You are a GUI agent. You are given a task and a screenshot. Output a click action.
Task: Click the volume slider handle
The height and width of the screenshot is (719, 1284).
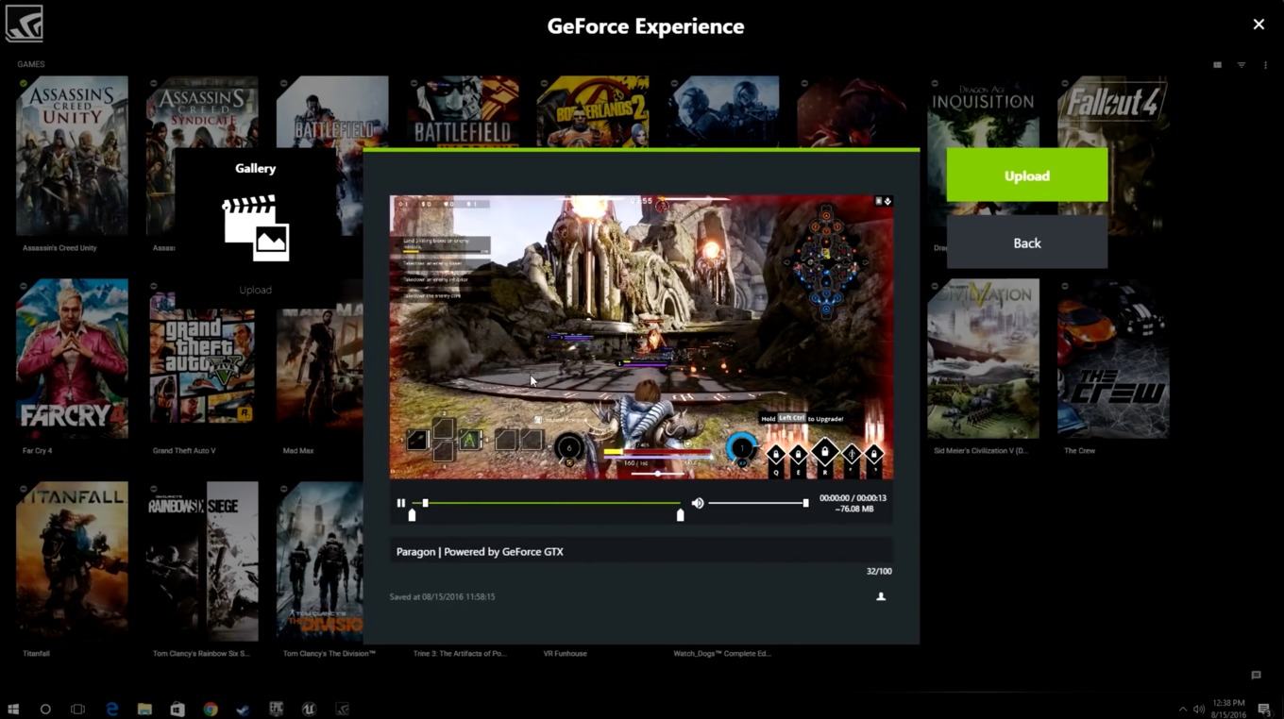[805, 503]
